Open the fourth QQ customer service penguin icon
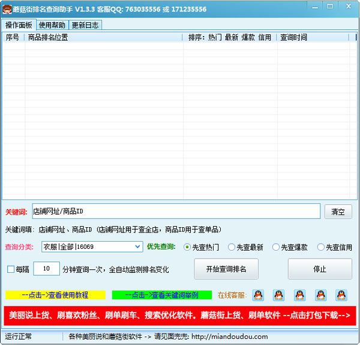Screen dimensions: 360x345 click(321, 295)
